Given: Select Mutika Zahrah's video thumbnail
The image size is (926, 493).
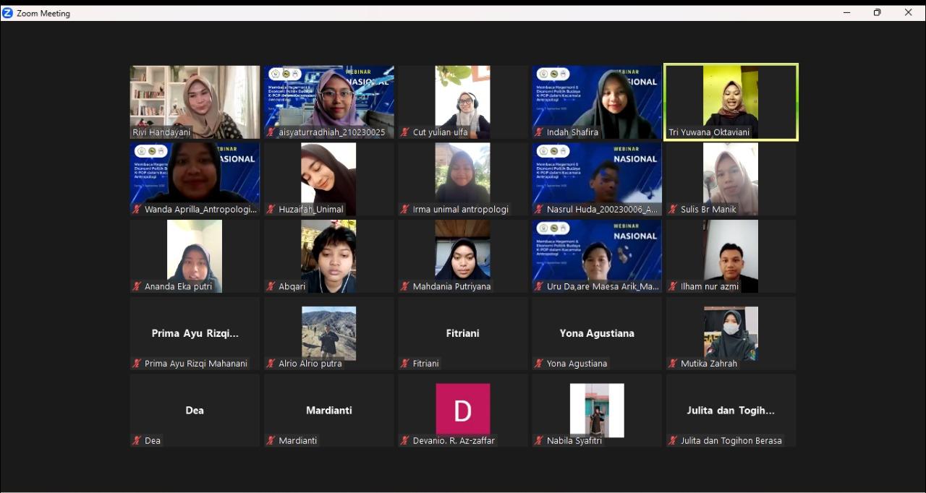Looking at the screenshot, I should coord(730,333).
